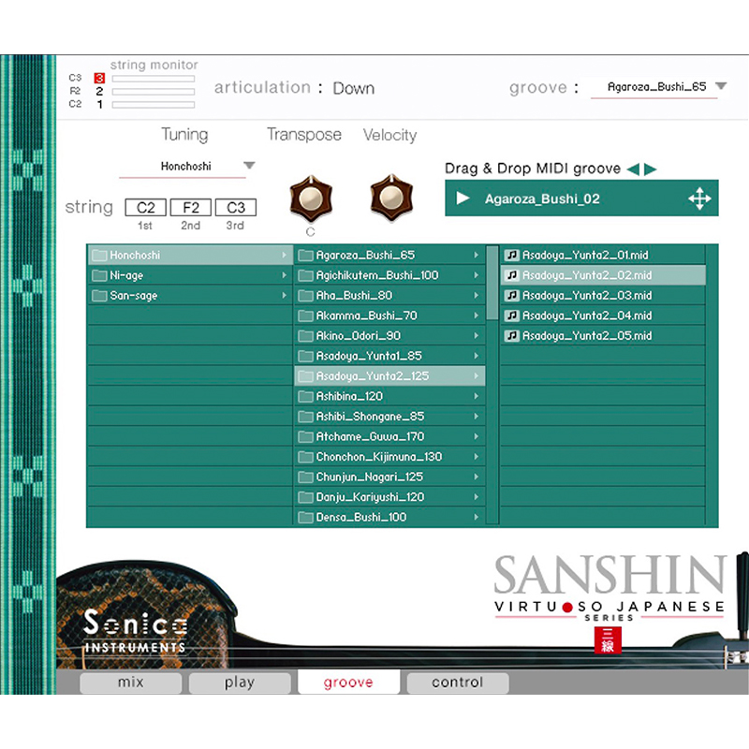
Task: Expand arrow on Akino_Odori_90 row
Action: tap(477, 336)
